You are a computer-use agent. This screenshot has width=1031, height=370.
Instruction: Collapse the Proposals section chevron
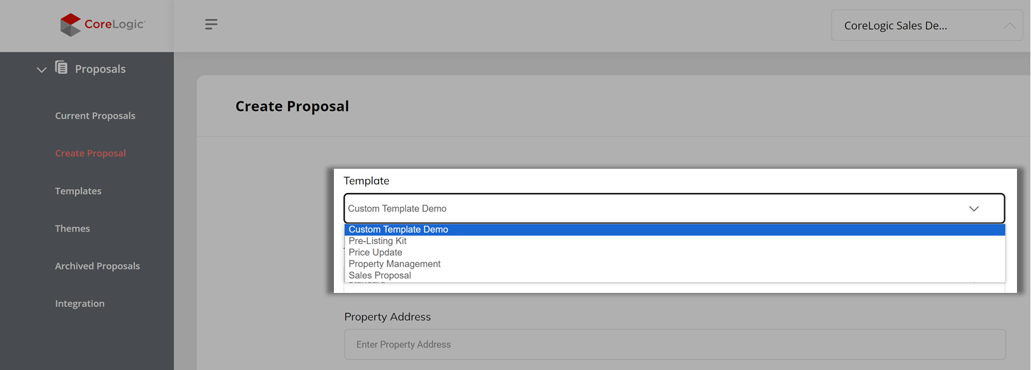[41, 69]
